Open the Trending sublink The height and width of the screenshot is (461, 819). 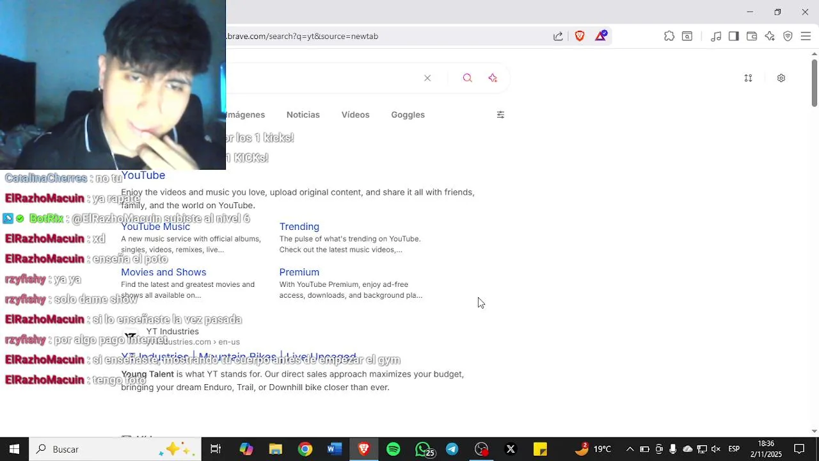[299, 227]
